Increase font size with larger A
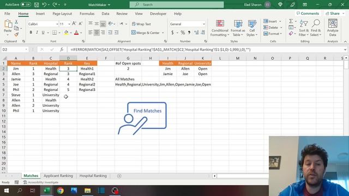 [74, 23]
